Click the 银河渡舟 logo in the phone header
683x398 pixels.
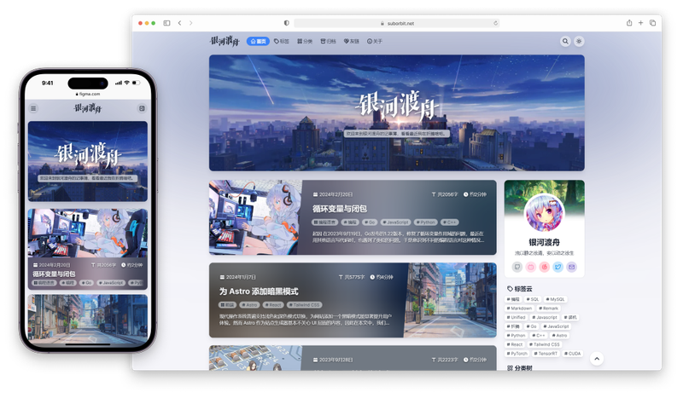pos(88,108)
